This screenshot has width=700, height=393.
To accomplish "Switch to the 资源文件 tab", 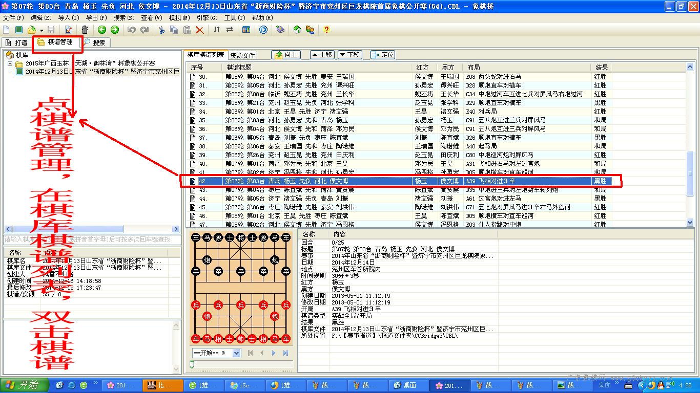I will 242,55.
